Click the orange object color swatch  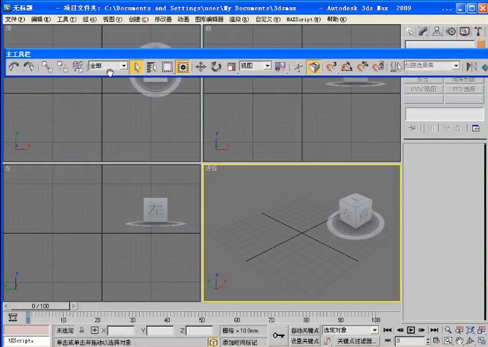(x=481, y=45)
